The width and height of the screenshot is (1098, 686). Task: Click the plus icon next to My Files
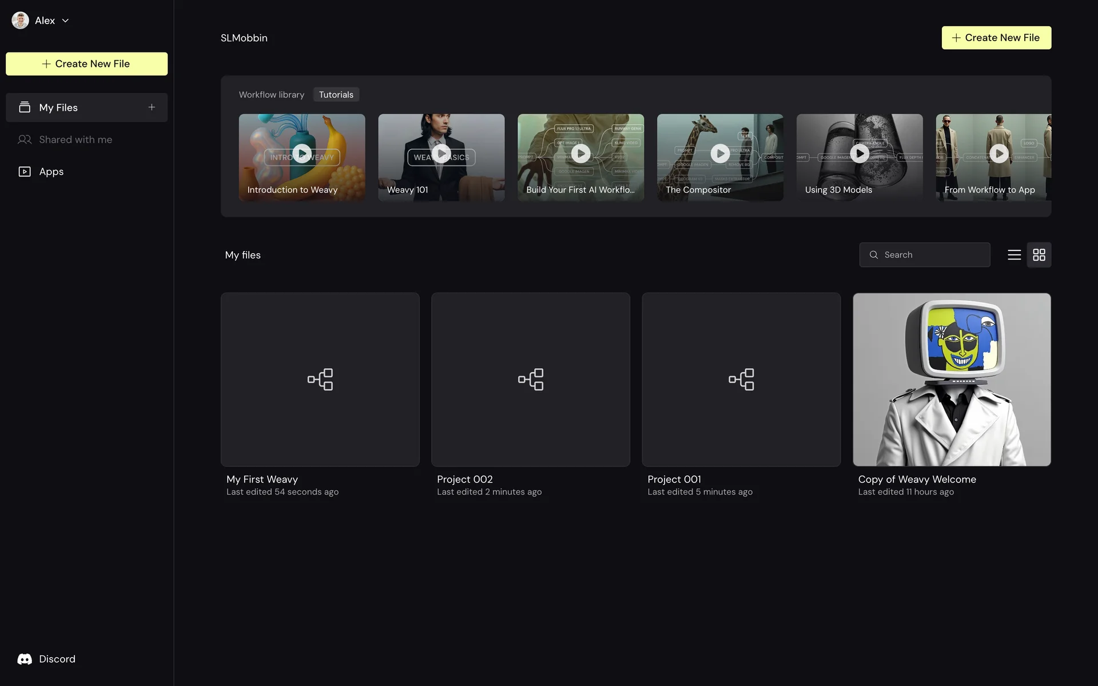click(x=152, y=107)
